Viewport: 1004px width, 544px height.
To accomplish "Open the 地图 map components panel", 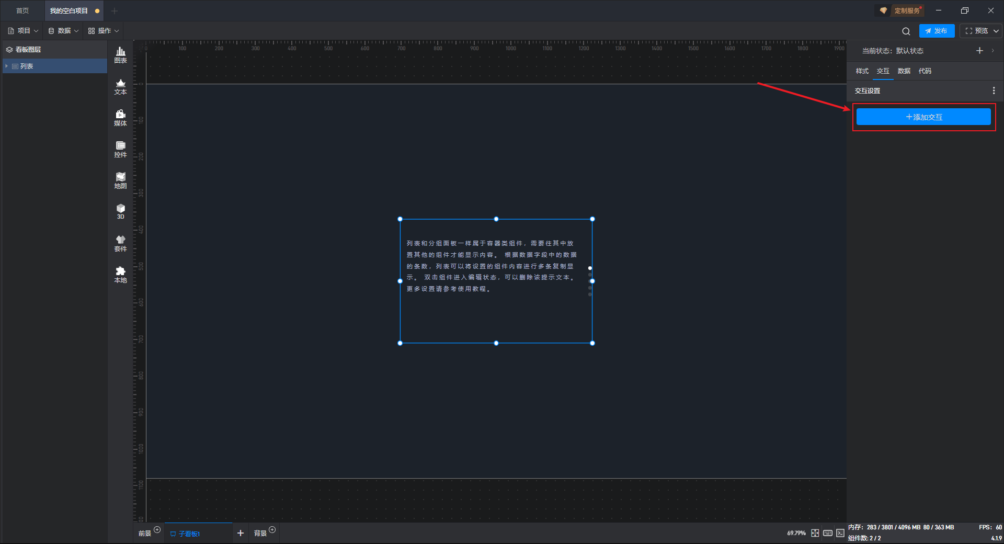I will [x=120, y=180].
